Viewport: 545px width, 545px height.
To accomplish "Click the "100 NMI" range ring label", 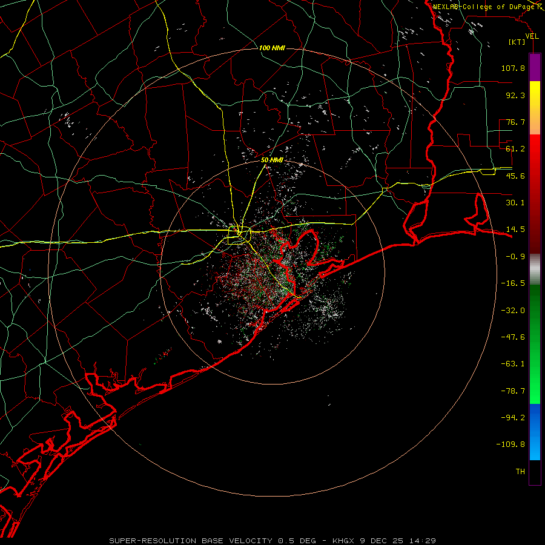I will coord(272,48).
